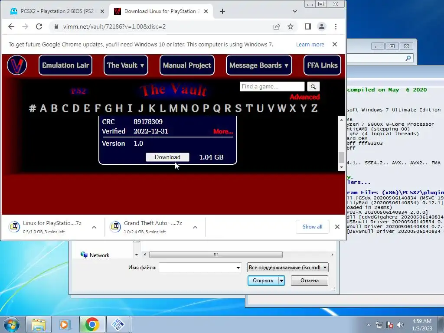Click page scrollbar down arrow
This screenshot has height=333, width=444.
[x=342, y=167]
